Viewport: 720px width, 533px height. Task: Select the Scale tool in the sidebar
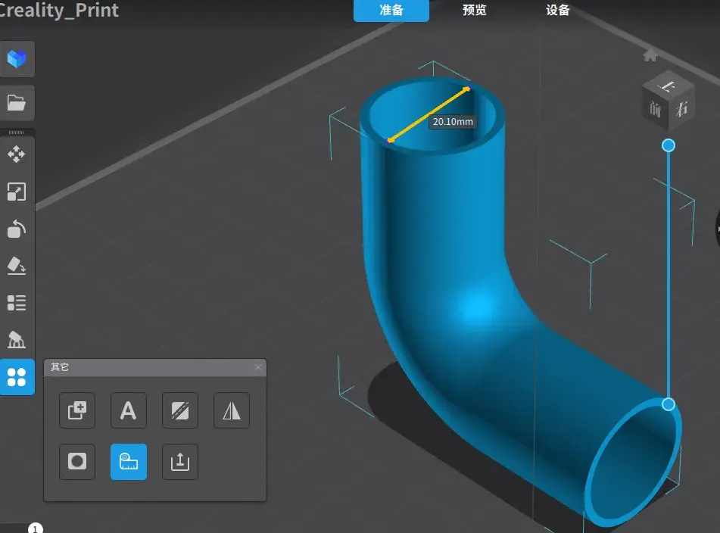coord(17,192)
